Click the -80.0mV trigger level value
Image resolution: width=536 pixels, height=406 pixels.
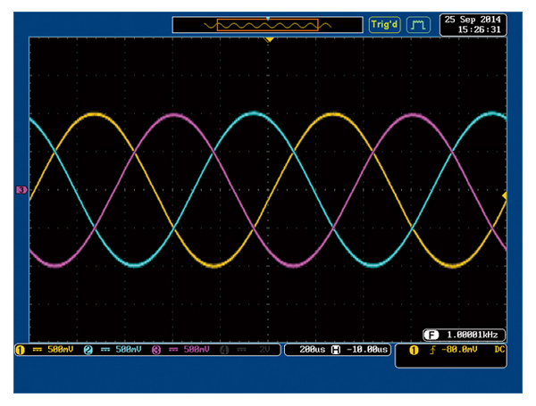[459, 349]
